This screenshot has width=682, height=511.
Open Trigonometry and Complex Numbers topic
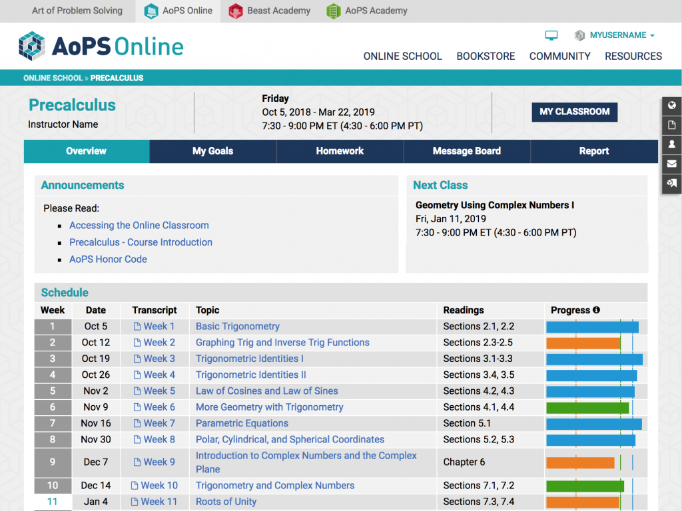tap(275, 485)
